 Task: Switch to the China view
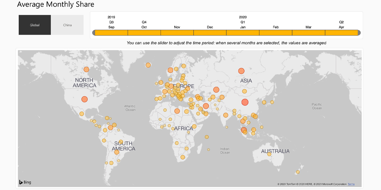pyautogui.click(x=67, y=25)
